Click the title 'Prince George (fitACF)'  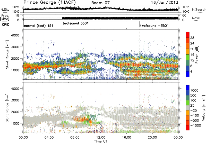click(x=49, y=2)
